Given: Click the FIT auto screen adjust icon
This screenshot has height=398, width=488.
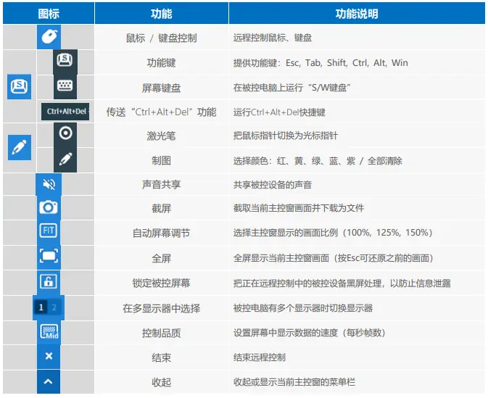Looking at the screenshot, I should coord(49,231).
